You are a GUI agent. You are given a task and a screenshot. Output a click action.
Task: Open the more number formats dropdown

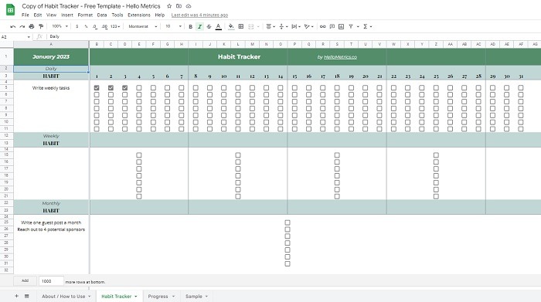(115, 26)
